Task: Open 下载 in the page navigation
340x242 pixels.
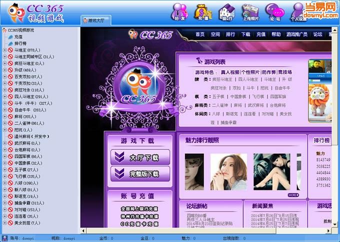Action: [x=245, y=35]
